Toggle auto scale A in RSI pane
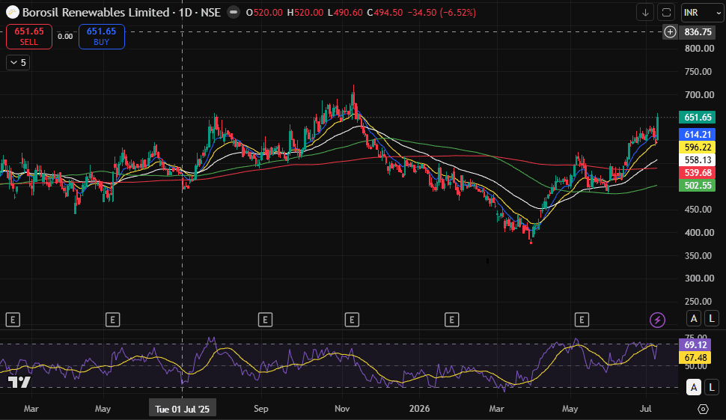The height and width of the screenshot is (420, 726). pos(694,387)
